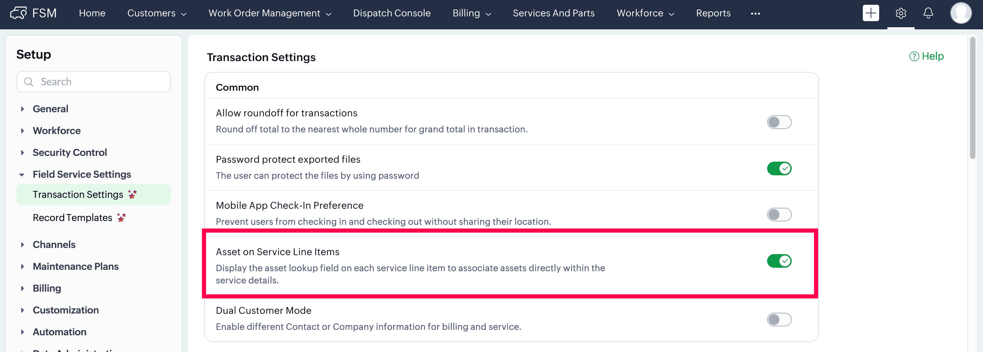983x352 pixels.
Task: Click the user profile avatar
Action: pos(960,13)
